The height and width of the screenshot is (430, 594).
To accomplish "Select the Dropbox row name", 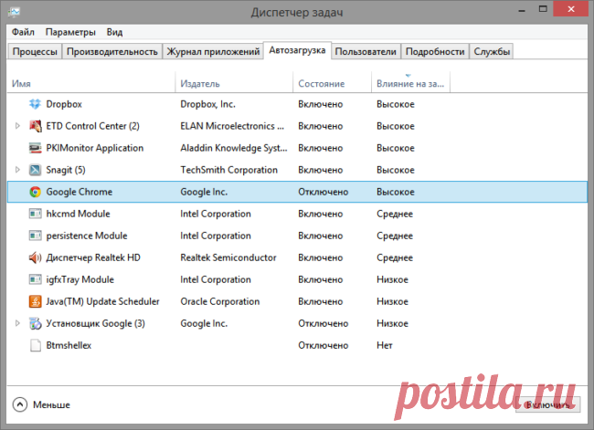I will pos(64,104).
